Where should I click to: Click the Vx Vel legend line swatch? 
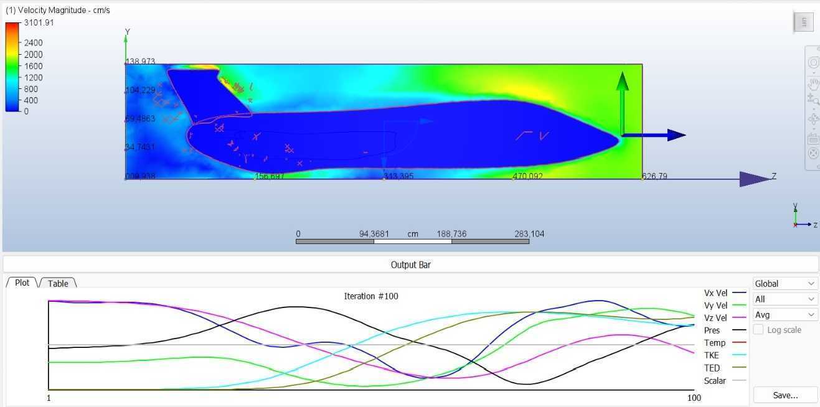coord(740,292)
